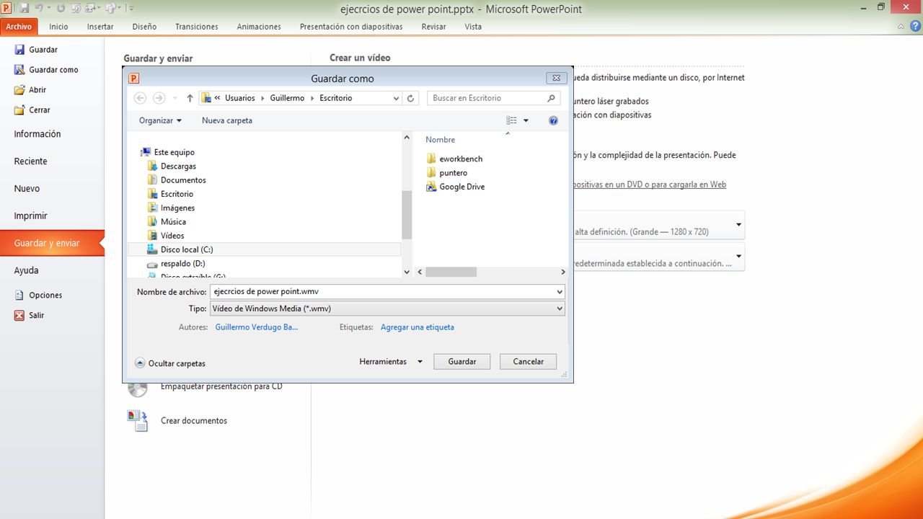The width and height of the screenshot is (923, 519).
Task: Open the Organizar dropdown menu
Action: (x=160, y=120)
